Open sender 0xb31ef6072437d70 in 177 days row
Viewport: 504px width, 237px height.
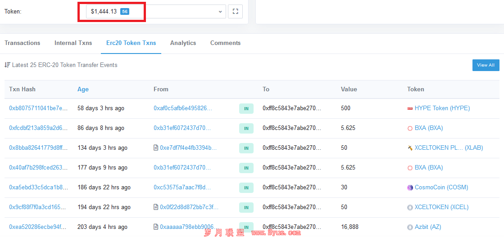click(182, 168)
